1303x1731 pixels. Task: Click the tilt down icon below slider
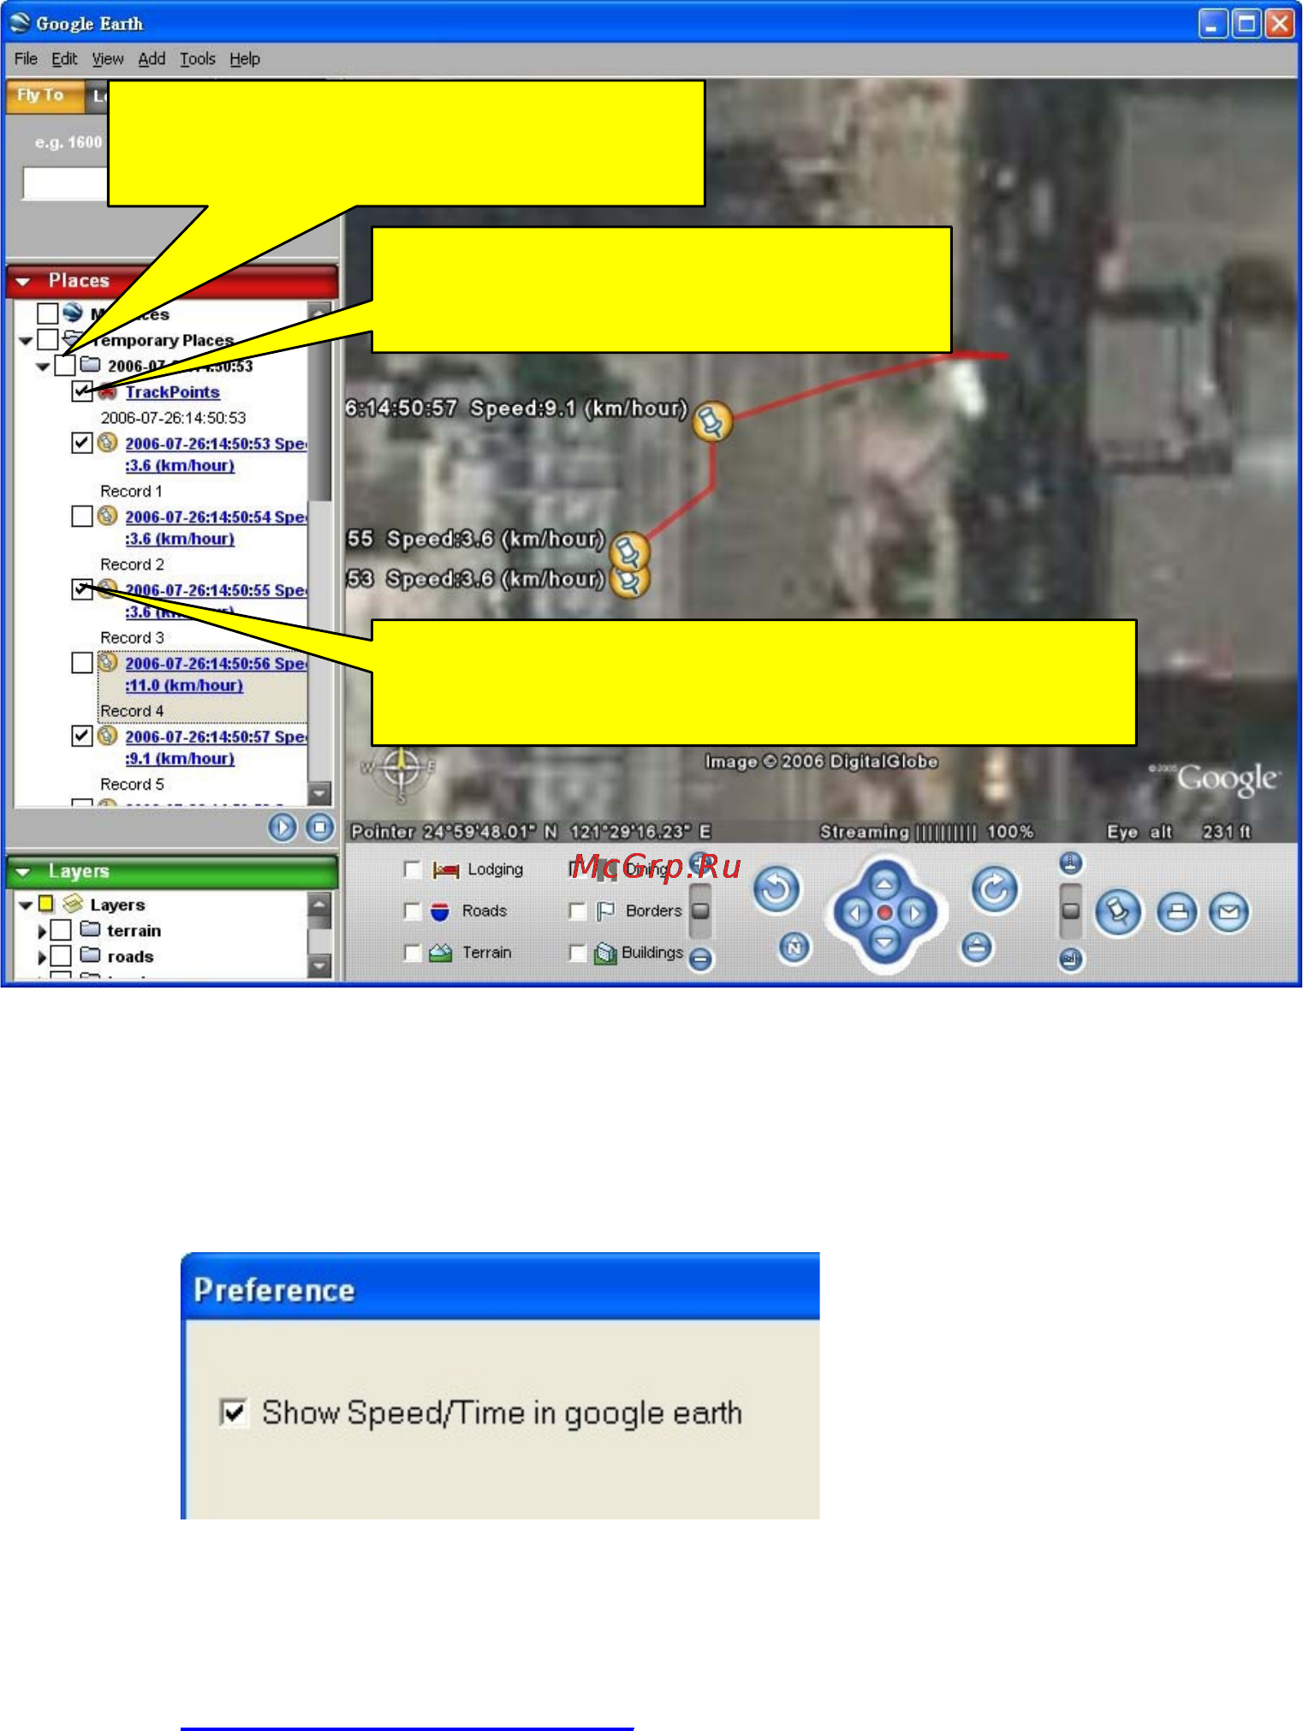(x=1070, y=959)
